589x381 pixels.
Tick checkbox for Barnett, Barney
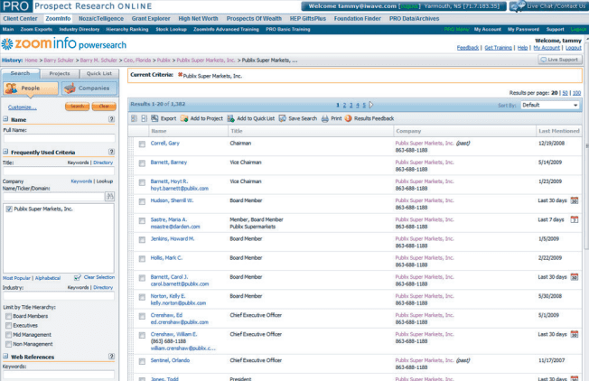point(142,163)
